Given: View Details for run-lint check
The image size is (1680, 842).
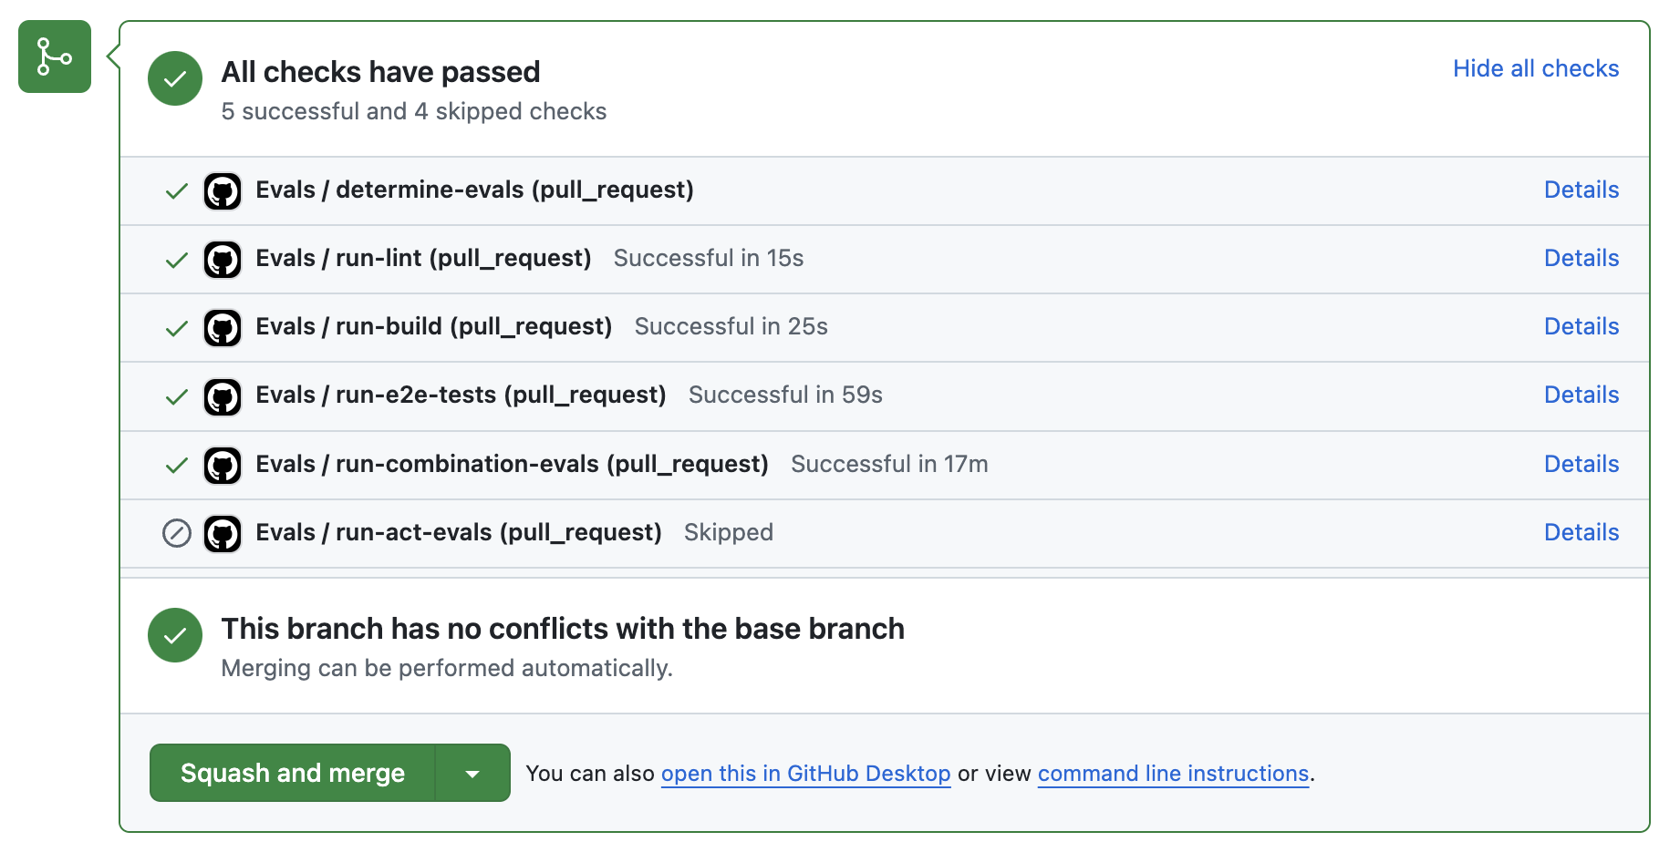Looking at the screenshot, I should pos(1581,258).
